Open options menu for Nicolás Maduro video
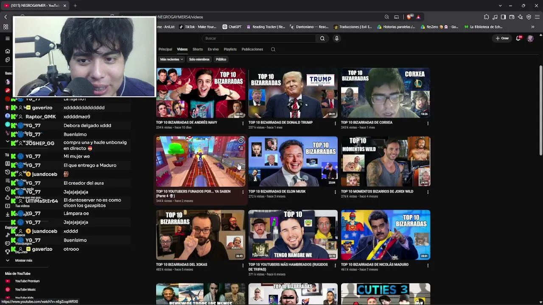This screenshot has height=305, width=543. [428, 266]
